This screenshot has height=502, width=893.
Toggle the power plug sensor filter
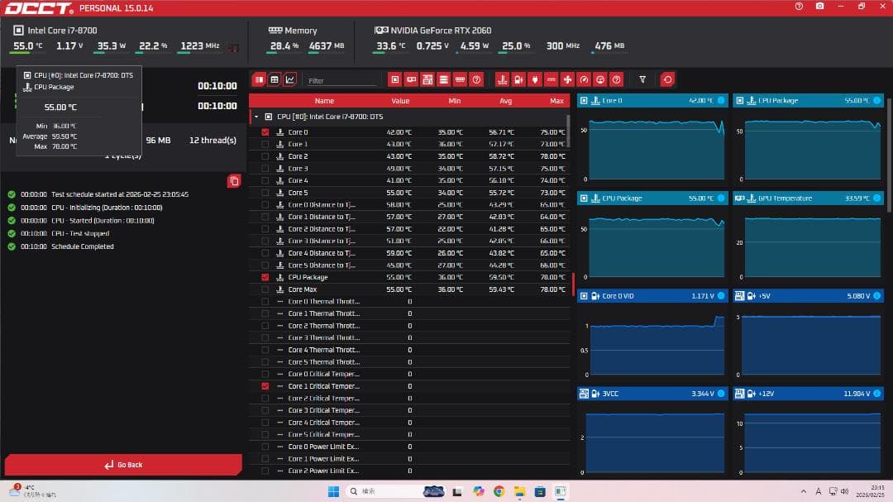(x=535, y=79)
